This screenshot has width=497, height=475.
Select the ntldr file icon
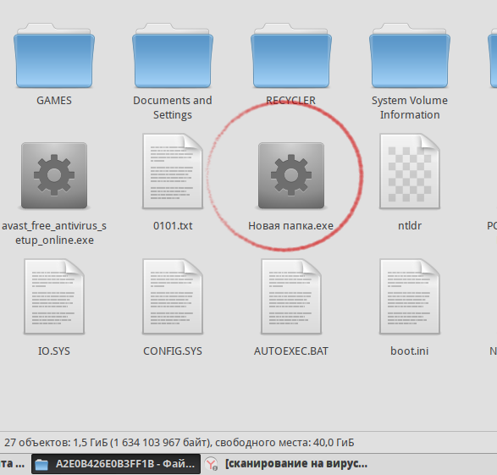pos(410,171)
